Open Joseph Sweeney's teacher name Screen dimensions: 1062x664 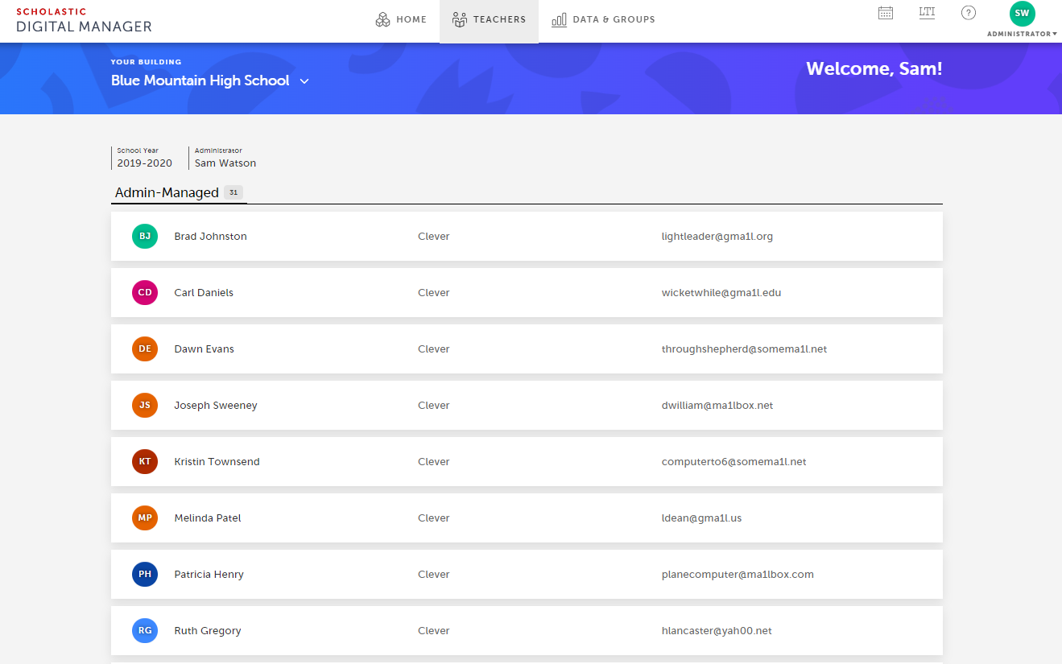tap(216, 406)
